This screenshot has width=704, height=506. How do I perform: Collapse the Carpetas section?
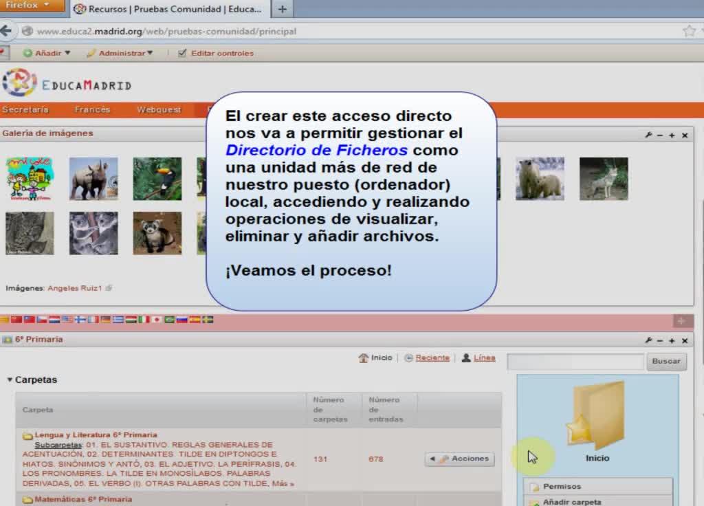(x=32, y=379)
